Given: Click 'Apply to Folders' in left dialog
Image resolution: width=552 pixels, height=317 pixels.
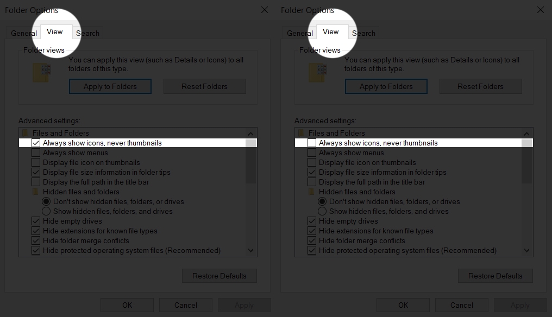Looking at the screenshot, I should (x=110, y=86).
